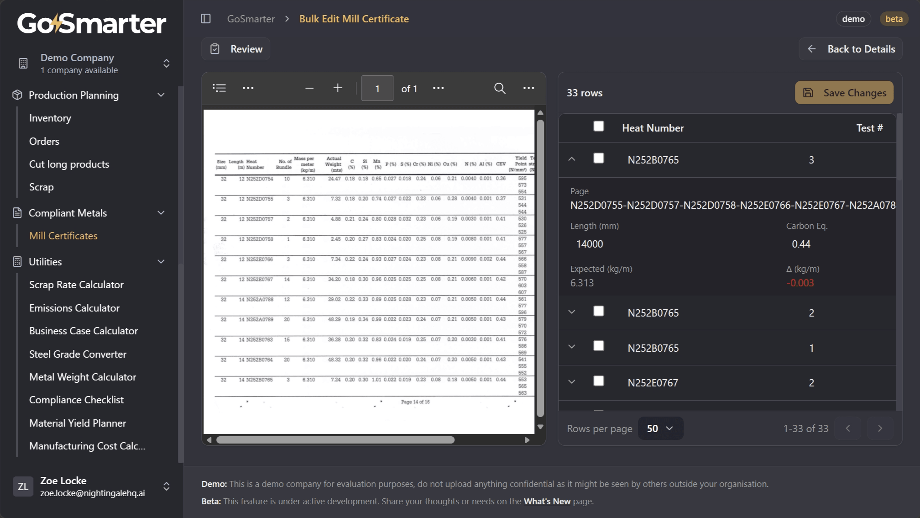Screen dimensions: 920x518
Task: Click the back arrow icon in Back to Details
Action: coord(812,49)
